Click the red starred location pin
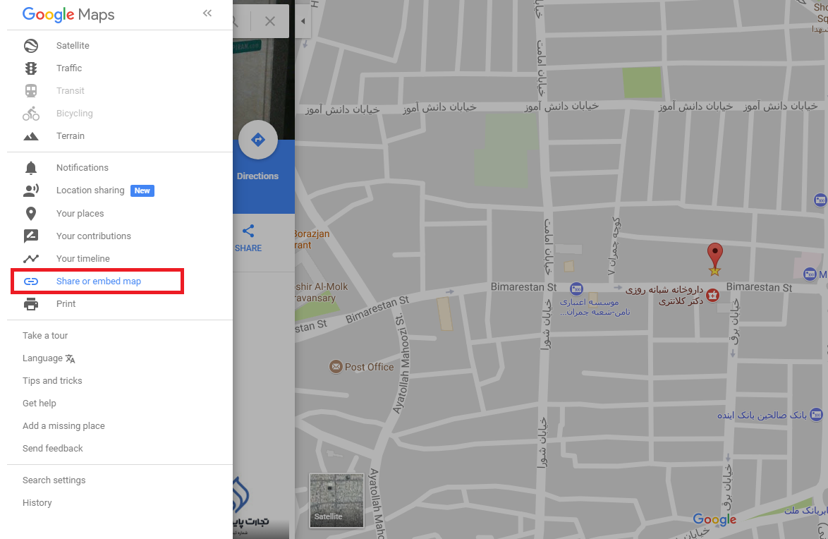Screen dimensions: 828x539 tap(714, 259)
